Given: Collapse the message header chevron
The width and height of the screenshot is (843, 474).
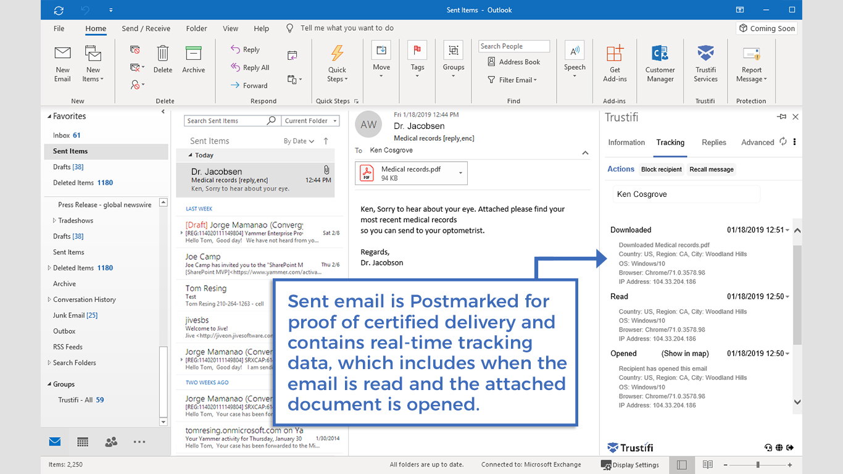Looking at the screenshot, I should (x=585, y=152).
